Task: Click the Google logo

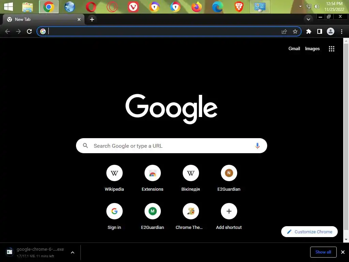Action: coord(171,109)
